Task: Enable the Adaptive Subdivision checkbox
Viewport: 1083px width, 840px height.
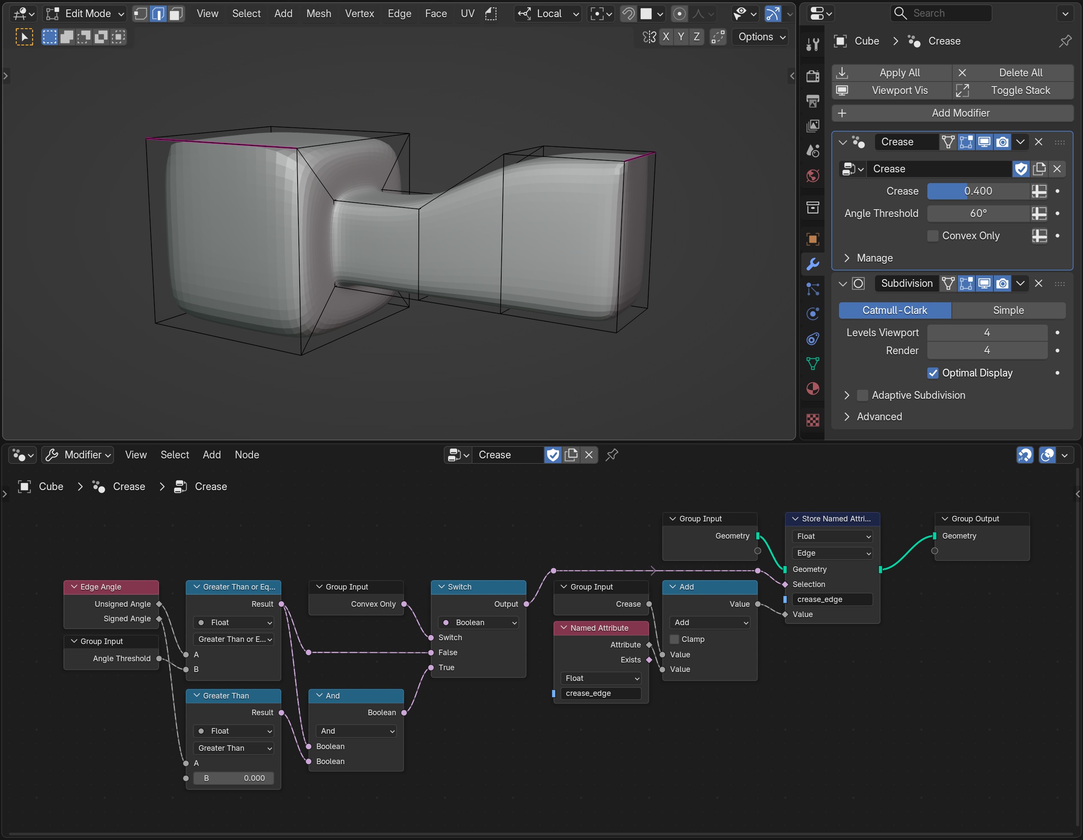Action: coord(863,395)
